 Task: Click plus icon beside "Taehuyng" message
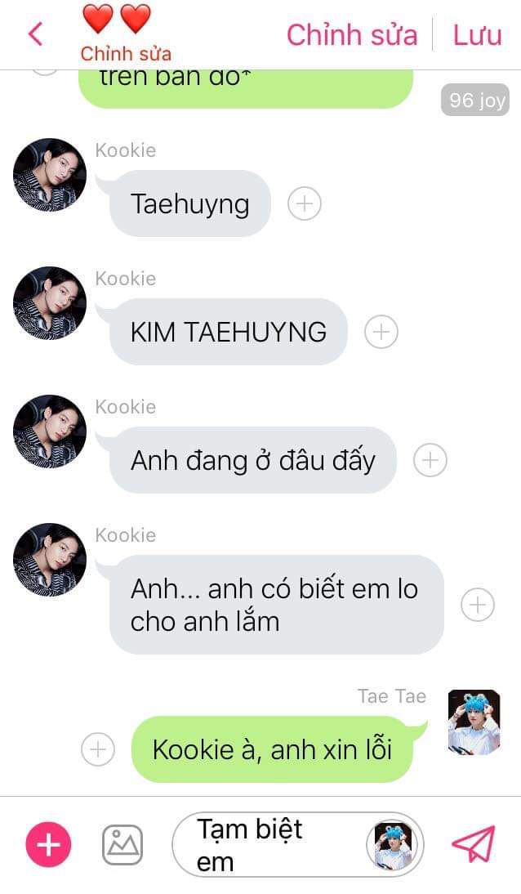tap(305, 203)
